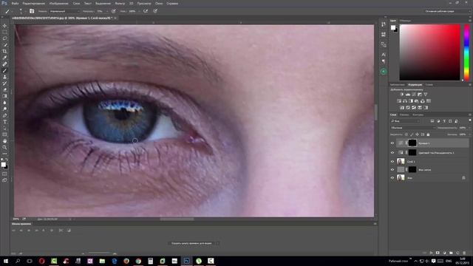Open workspace switcher dropdown

[448, 11]
